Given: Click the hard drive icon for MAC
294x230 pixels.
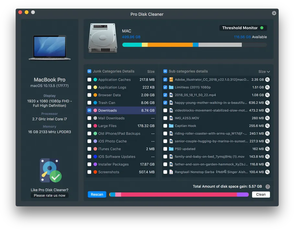Looking at the screenshot, I should 103,38.
